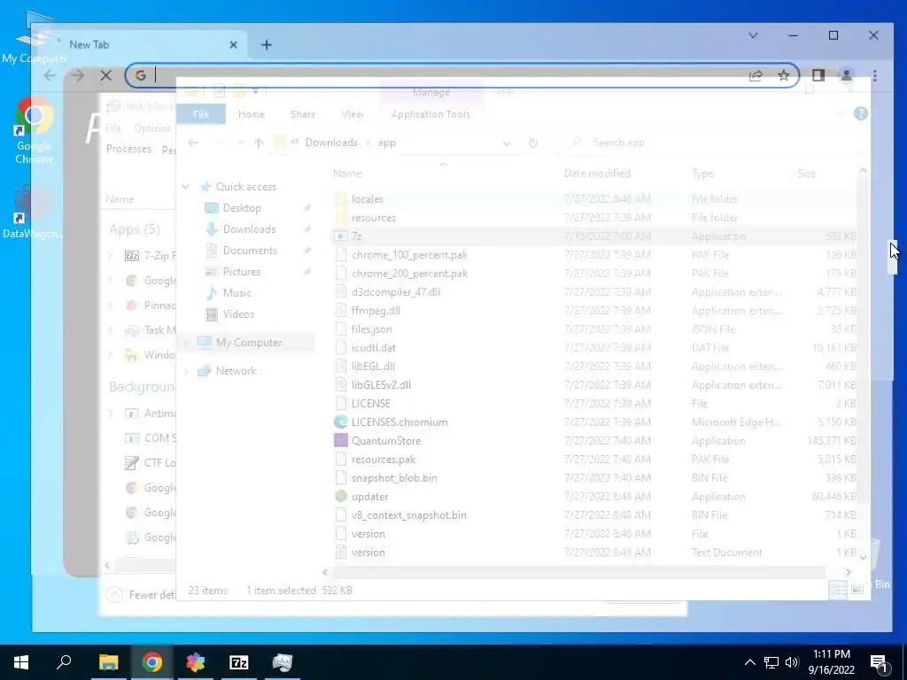This screenshot has height=680, width=907.
Task: Select files.json in the list
Action: click(x=371, y=329)
